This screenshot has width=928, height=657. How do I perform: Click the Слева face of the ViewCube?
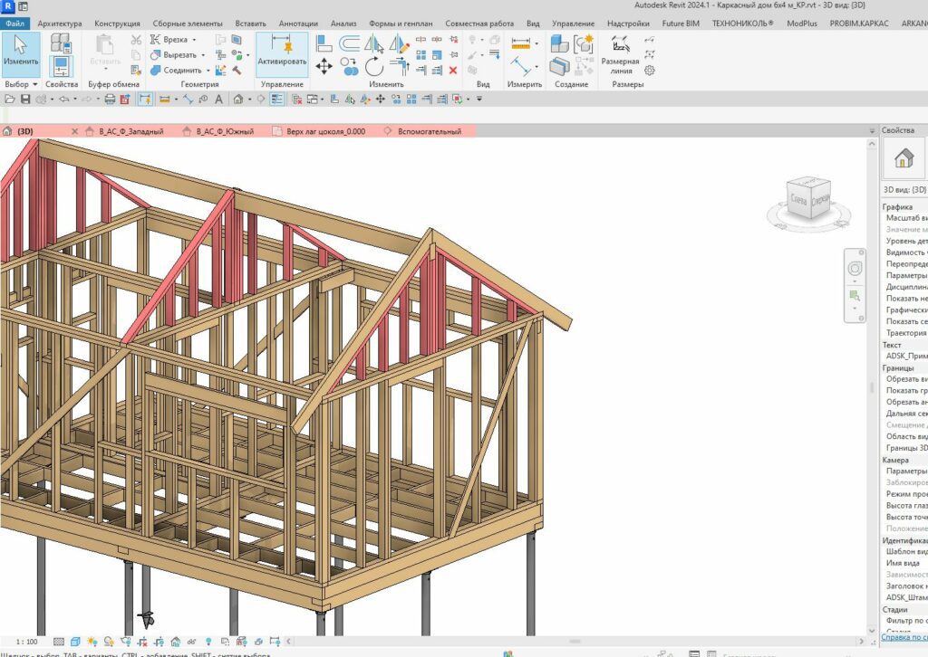pos(799,198)
